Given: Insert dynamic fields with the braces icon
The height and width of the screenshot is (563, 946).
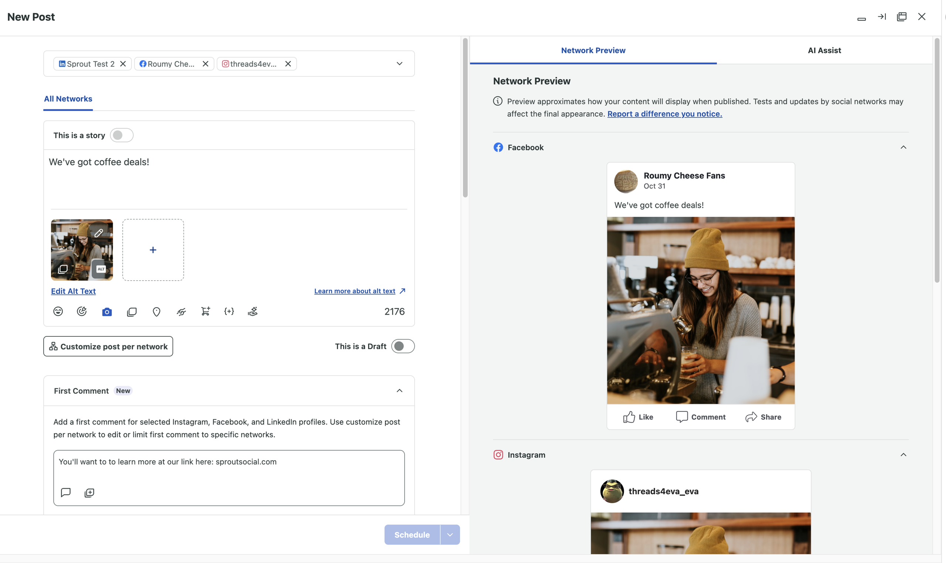Looking at the screenshot, I should click(229, 312).
